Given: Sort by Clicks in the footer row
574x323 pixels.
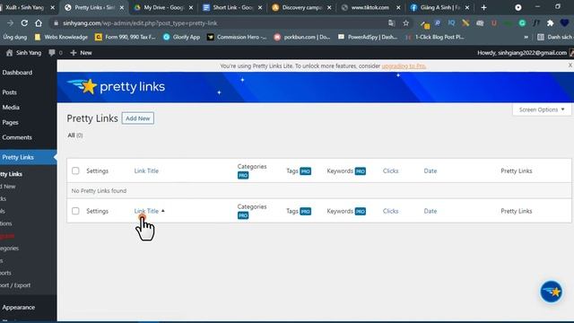Looking at the screenshot, I should coord(391,211).
